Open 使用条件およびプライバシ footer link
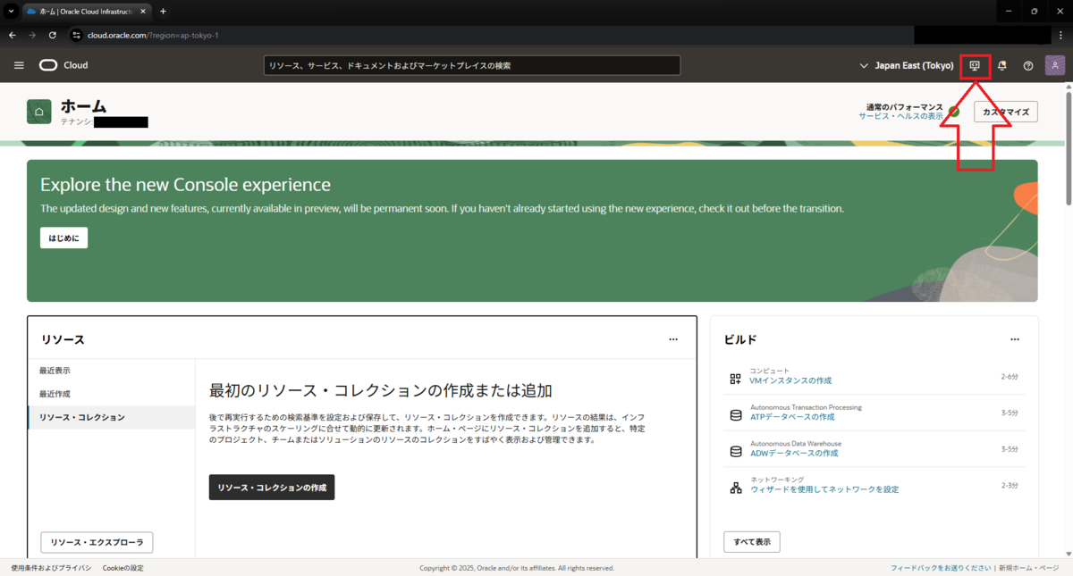This screenshot has width=1073, height=576. (51, 568)
